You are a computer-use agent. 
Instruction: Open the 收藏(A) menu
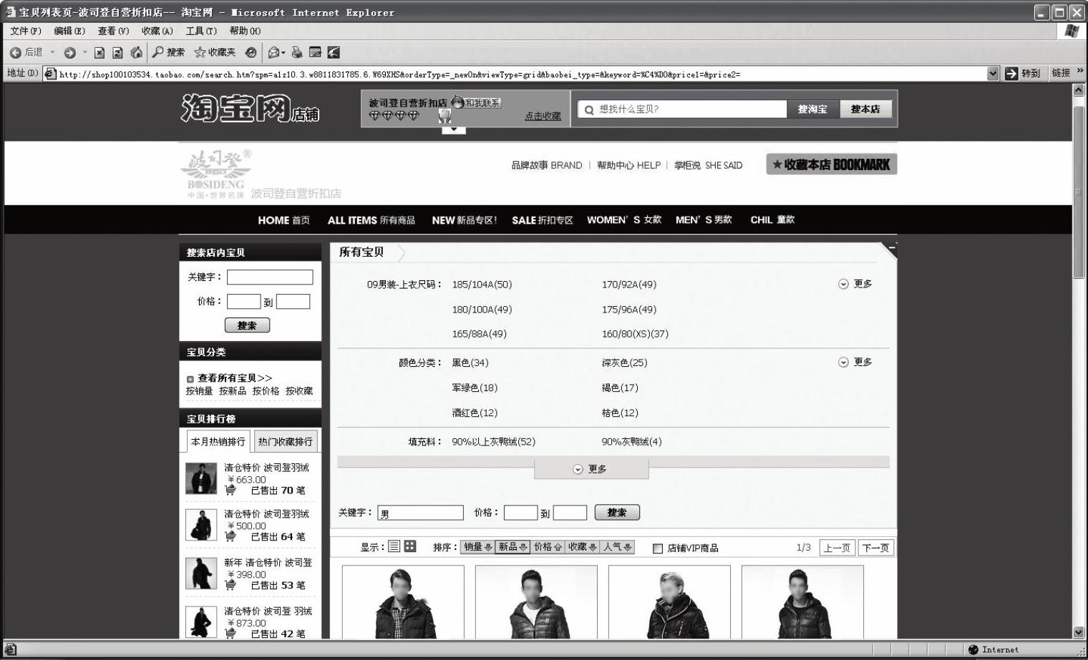[x=157, y=31]
